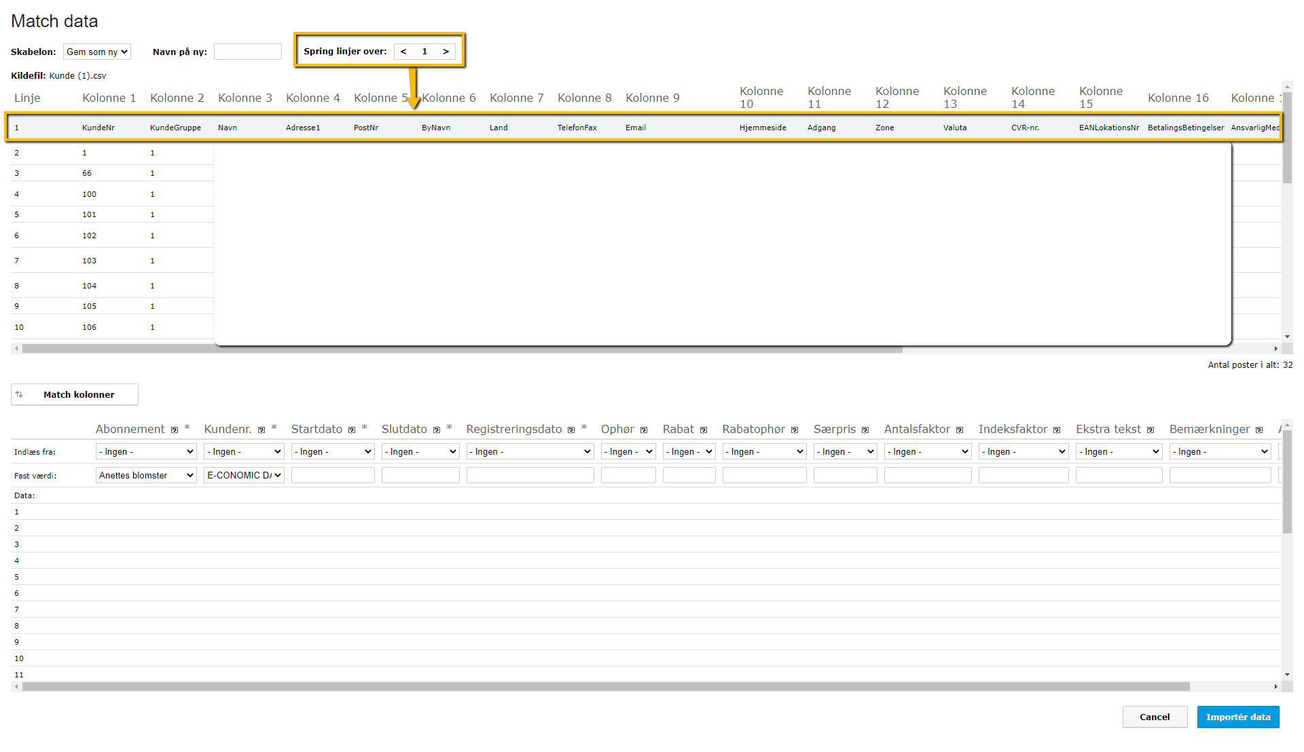The width and height of the screenshot is (1304, 752).
Task: Open Indlæs fra dropdown under Abonnement
Action: [x=146, y=452]
